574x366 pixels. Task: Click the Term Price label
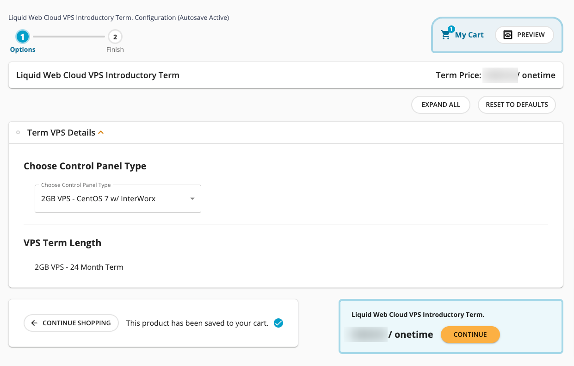pos(458,75)
